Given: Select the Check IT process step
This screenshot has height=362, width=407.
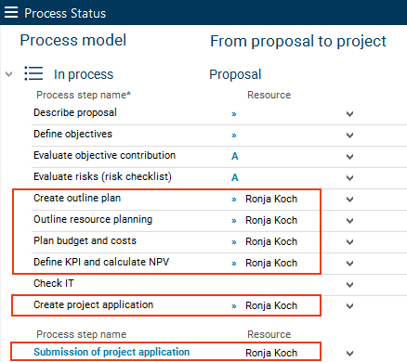Looking at the screenshot, I should click(x=54, y=283).
